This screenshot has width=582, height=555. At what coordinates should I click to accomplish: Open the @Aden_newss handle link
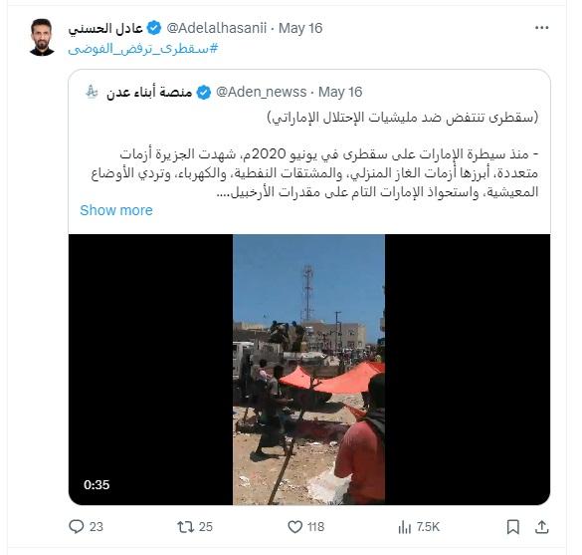[261, 92]
